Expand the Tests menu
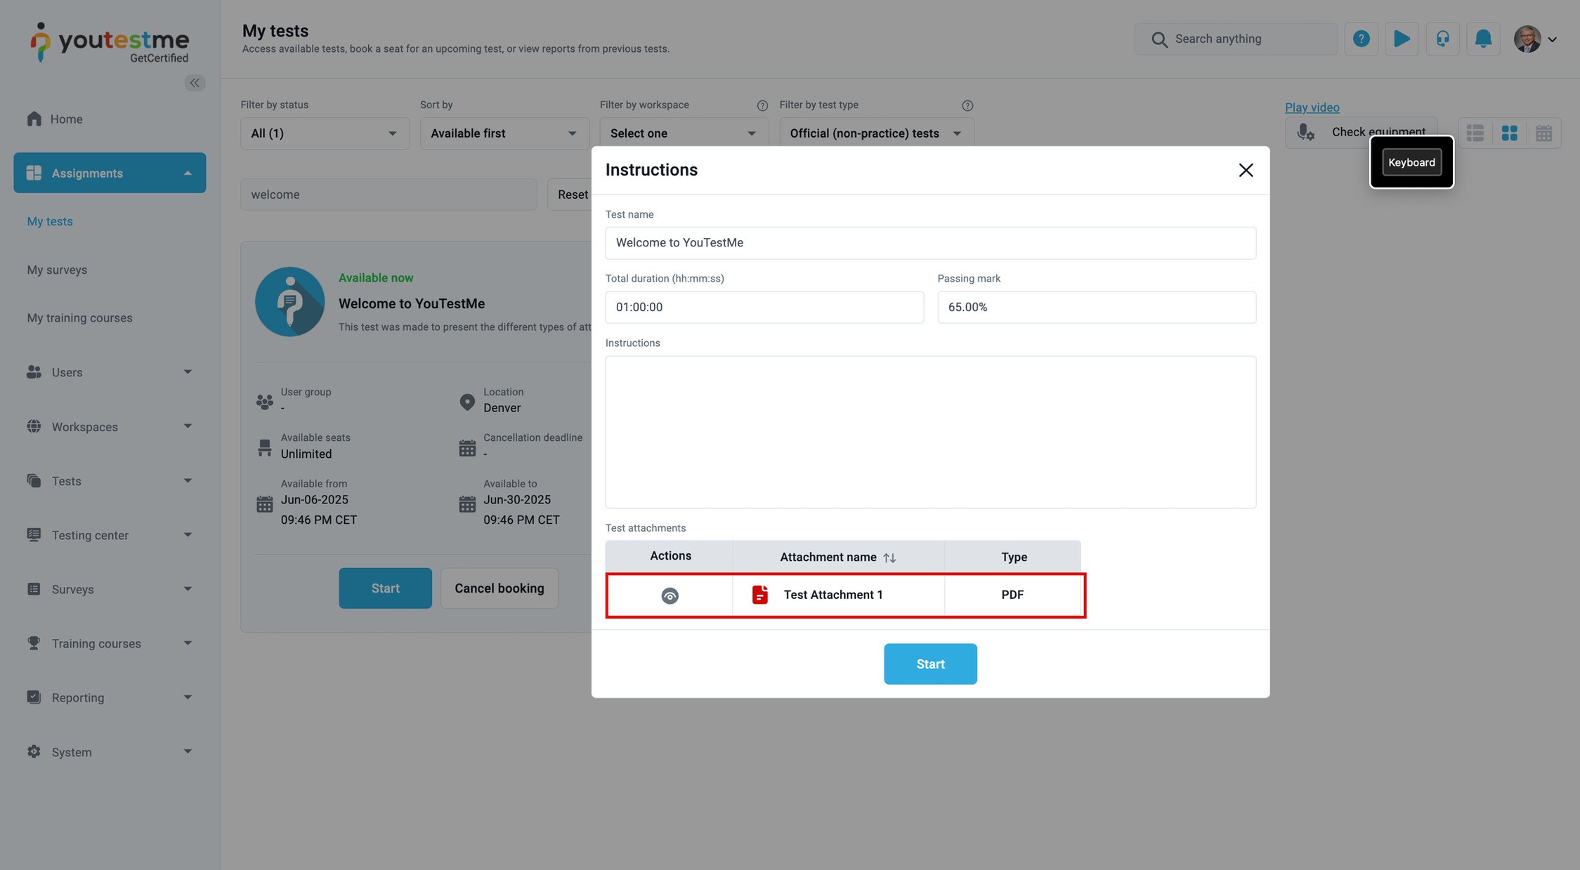The width and height of the screenshot is (1580, 870). pos(110,481)
